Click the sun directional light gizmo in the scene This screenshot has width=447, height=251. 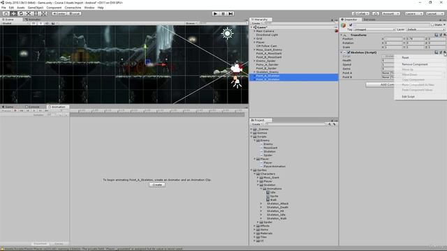click(x=227, y=33)
